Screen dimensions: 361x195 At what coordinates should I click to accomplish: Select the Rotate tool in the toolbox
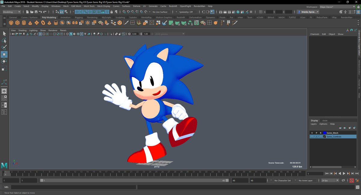(x=4, y=61)
